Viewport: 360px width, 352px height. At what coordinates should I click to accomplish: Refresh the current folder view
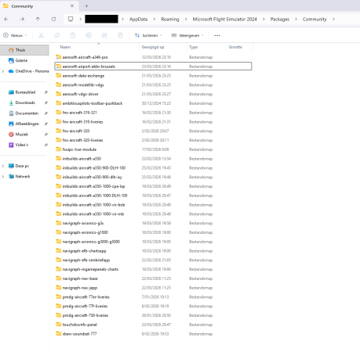[x=53, y=19]
